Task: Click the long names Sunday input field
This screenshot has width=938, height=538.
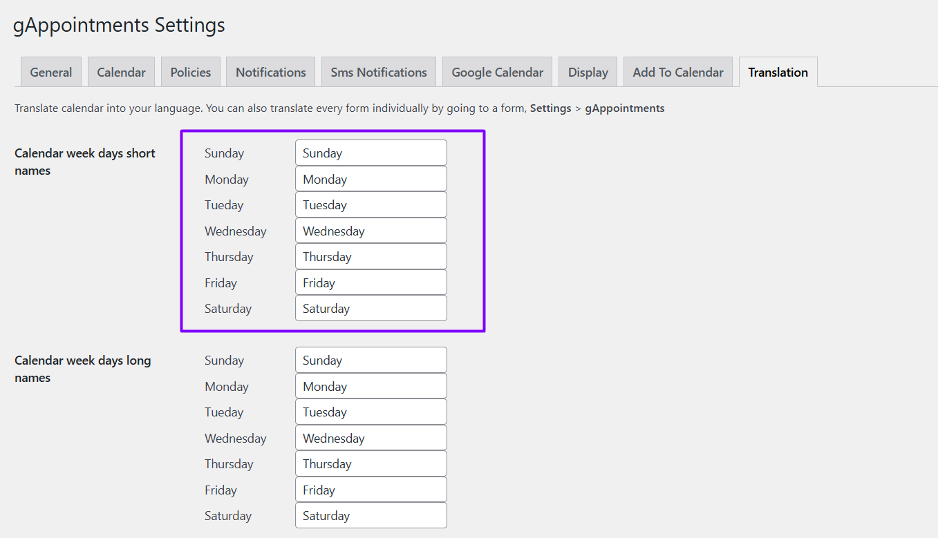Action: coord(371,360)
